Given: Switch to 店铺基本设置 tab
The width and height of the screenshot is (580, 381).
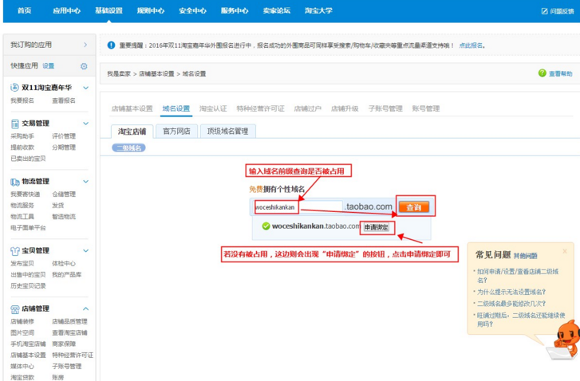Looking at the screenshot, I should click(132, 108).
